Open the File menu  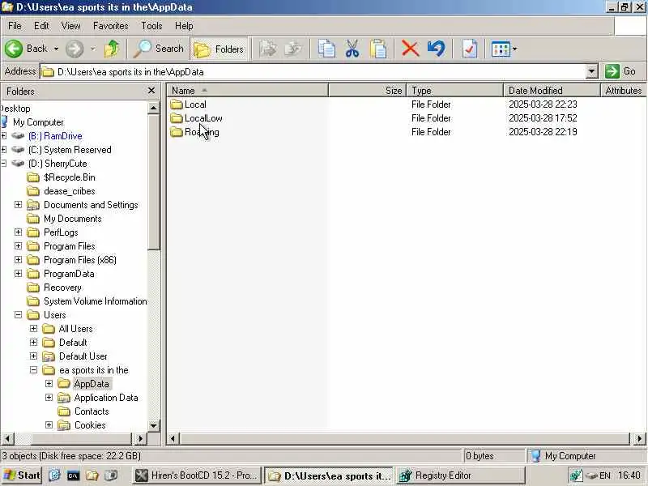pos(15,26)
